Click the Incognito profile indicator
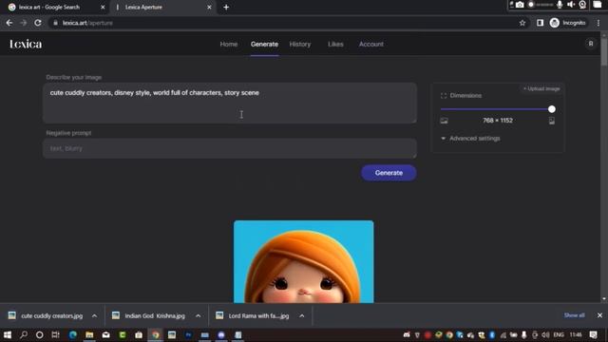The width and height of the screenshot is (608, 342). 568,23
